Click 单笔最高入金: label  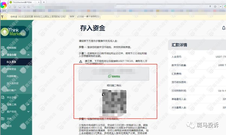tap(179, 107)
